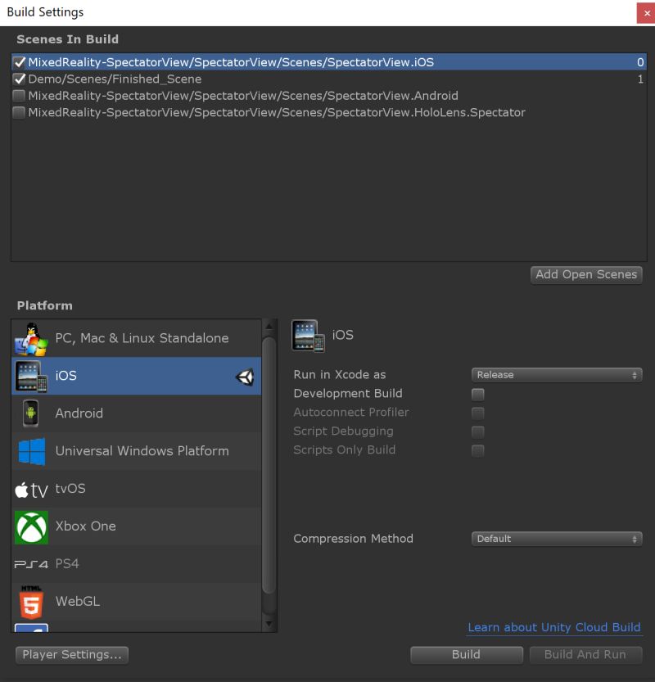Change Release to another Xcode run mode
Image resolution: width=655 pixels, height=682 pixels.
[x=557, y=374]
